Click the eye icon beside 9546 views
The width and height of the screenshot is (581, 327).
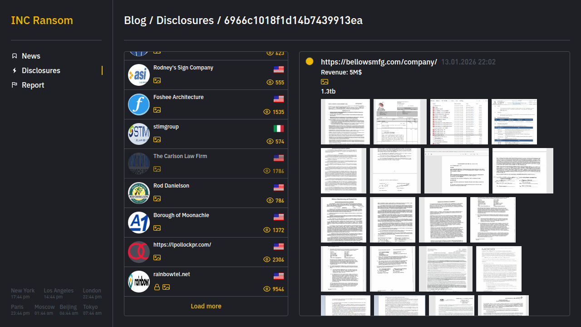[x=267, y=289]
